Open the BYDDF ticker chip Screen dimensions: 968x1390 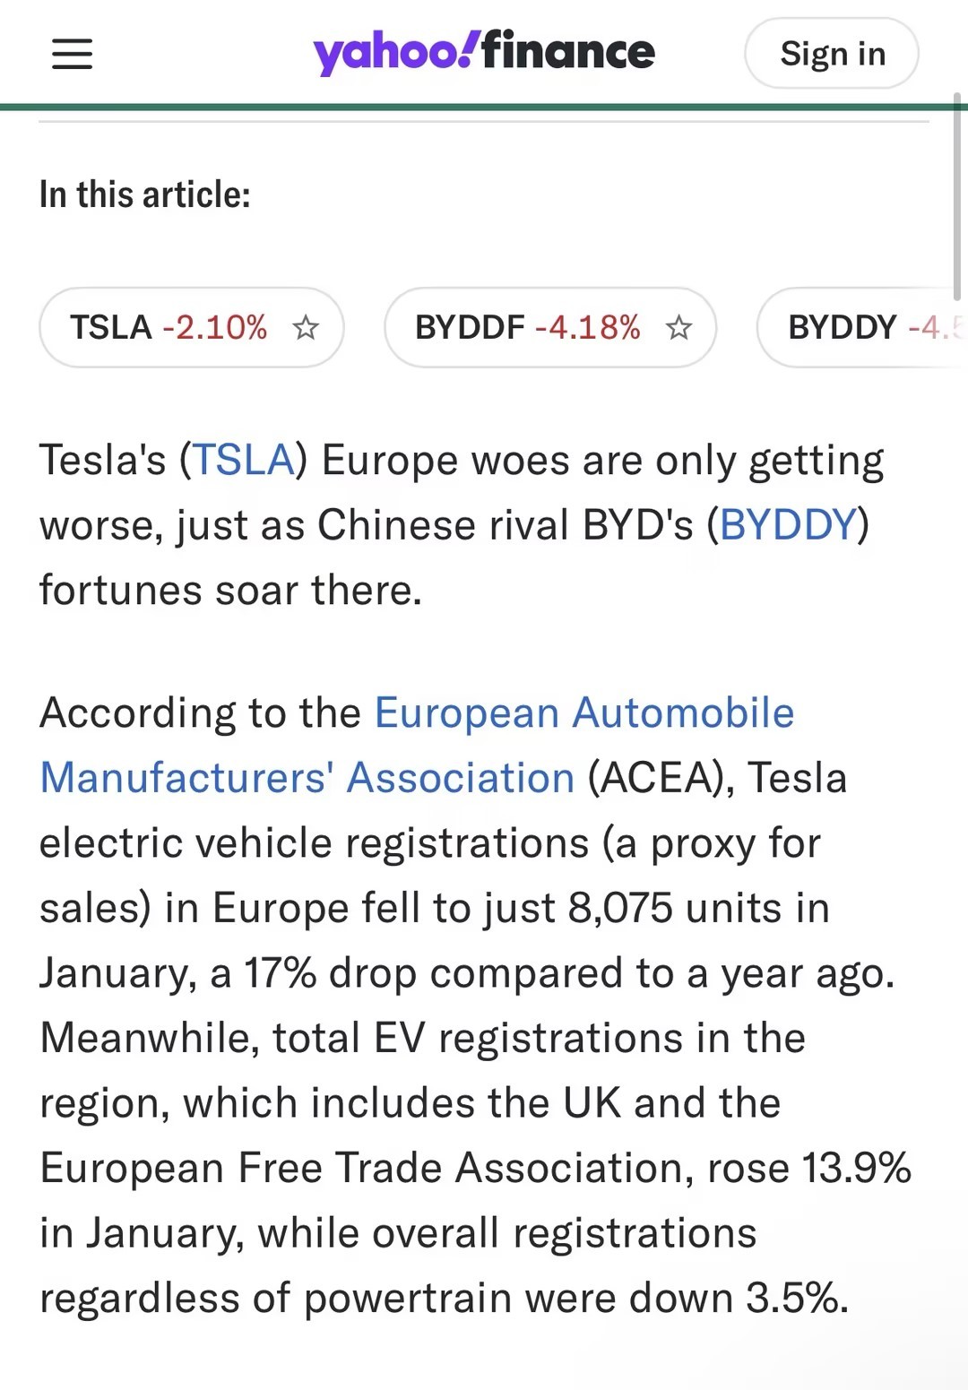[x=470, y=328]
